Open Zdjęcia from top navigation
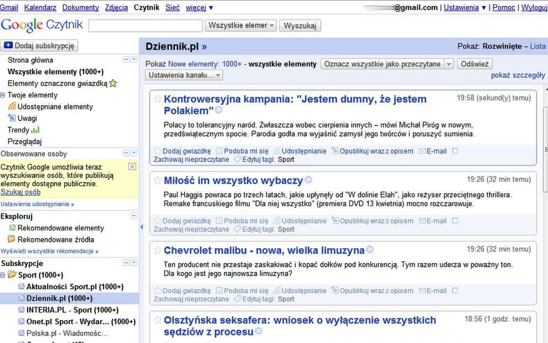Viewport: 548px width, 343px height. click(116, 7)
